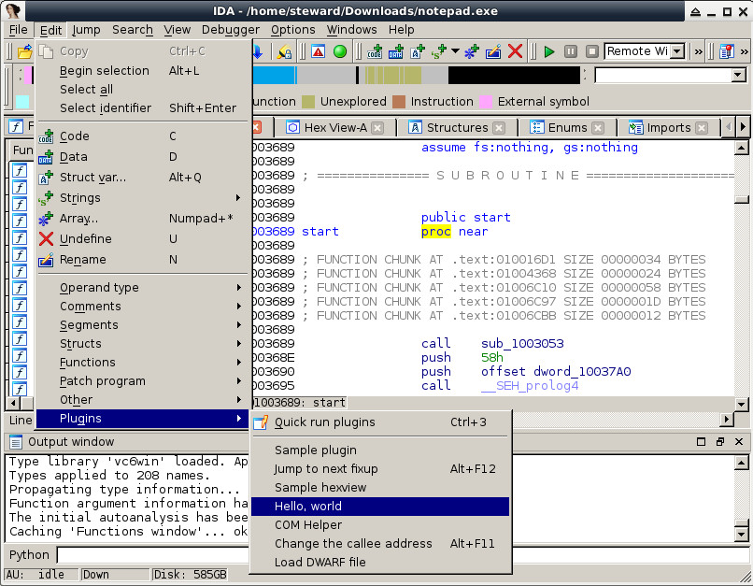Expand Structs submenu

tap(143, 344)
